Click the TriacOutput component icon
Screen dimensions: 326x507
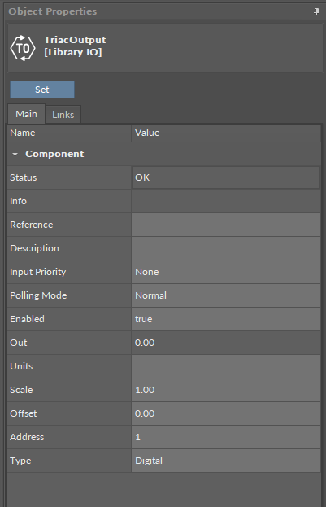pyautogui.click(x=23, y=48)
